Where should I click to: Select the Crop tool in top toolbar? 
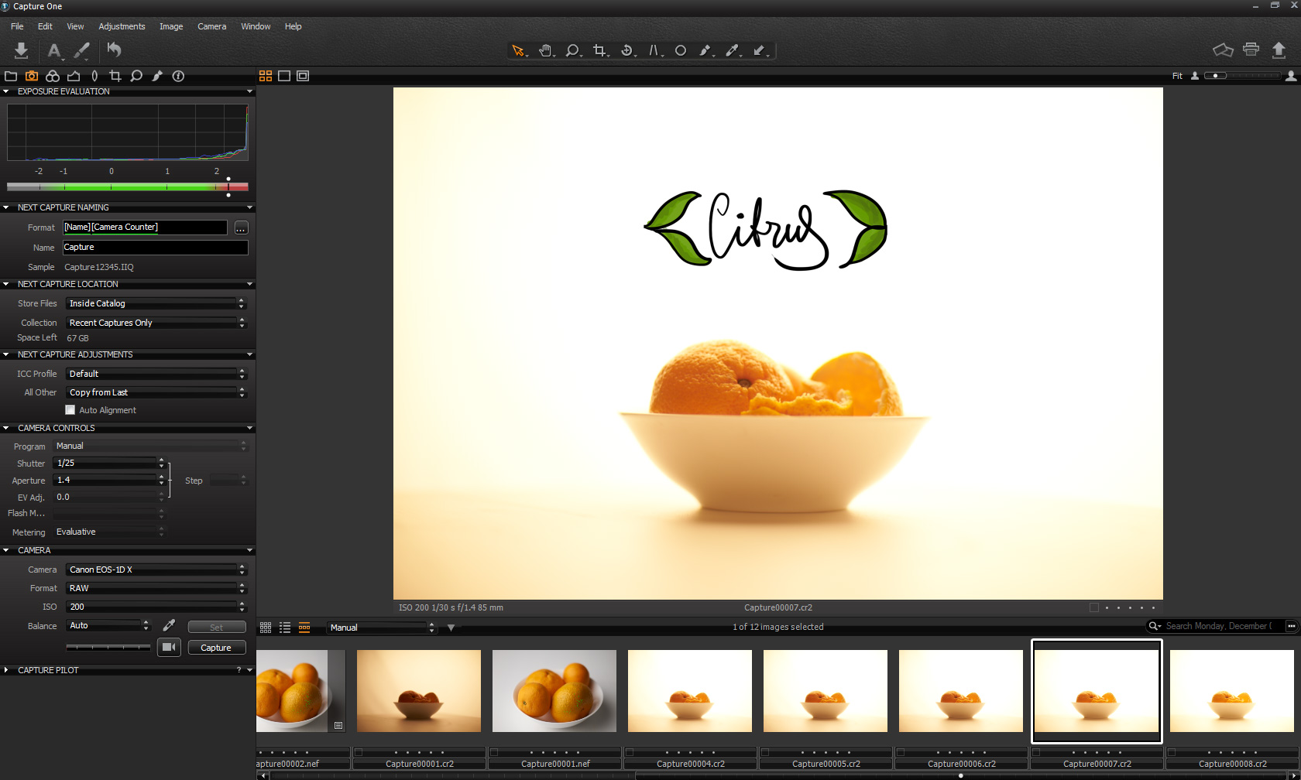pos(600,50)
